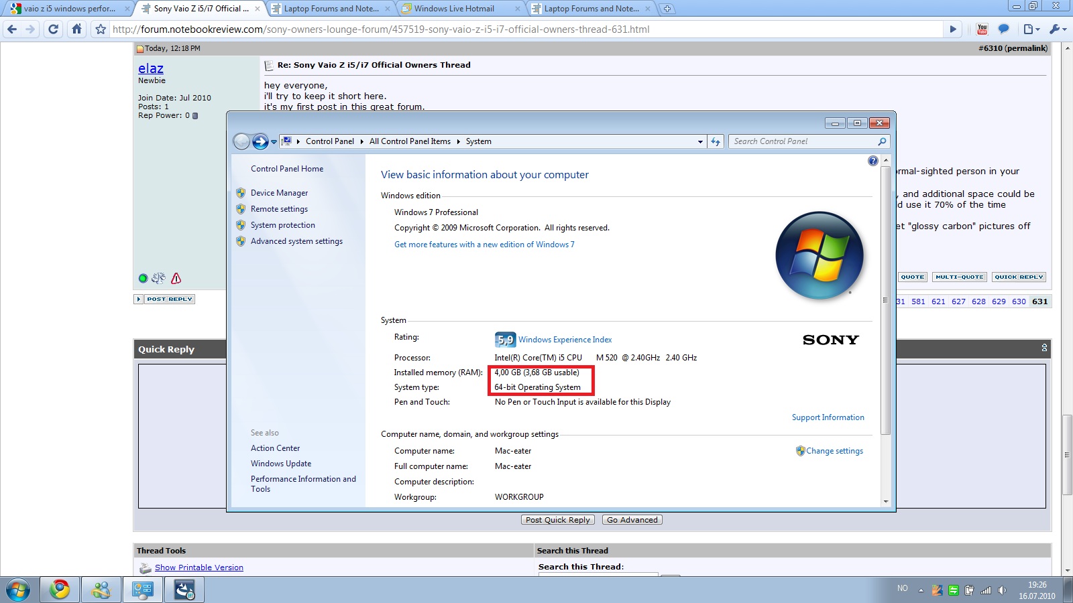Viewport: 1073px width, 603px height.
Task: Collapse the Quick Reply panel arrows icon
Action: [x=1044, y=348]
